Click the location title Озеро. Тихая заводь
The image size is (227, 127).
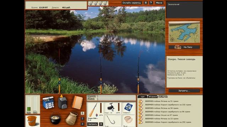coord(181,59)
